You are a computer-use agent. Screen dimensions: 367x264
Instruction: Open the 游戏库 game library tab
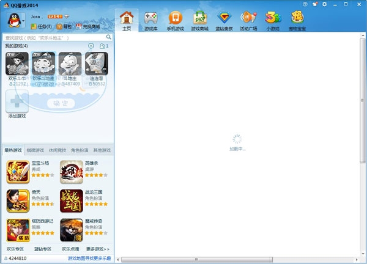[151, 21]
